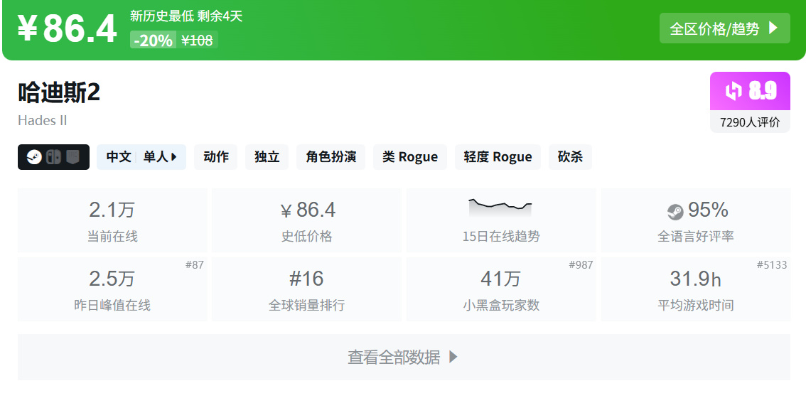Click the 全球销量排行 #16 card

307,289
